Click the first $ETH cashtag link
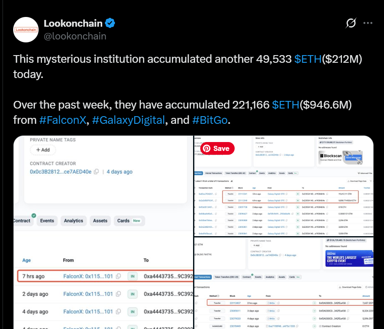384x329 pixels. pyautogui.click(x=308, y=59)
